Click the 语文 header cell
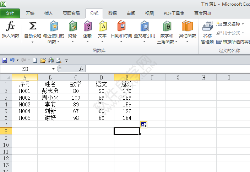 pyautogui.click(x=102, y=84)
